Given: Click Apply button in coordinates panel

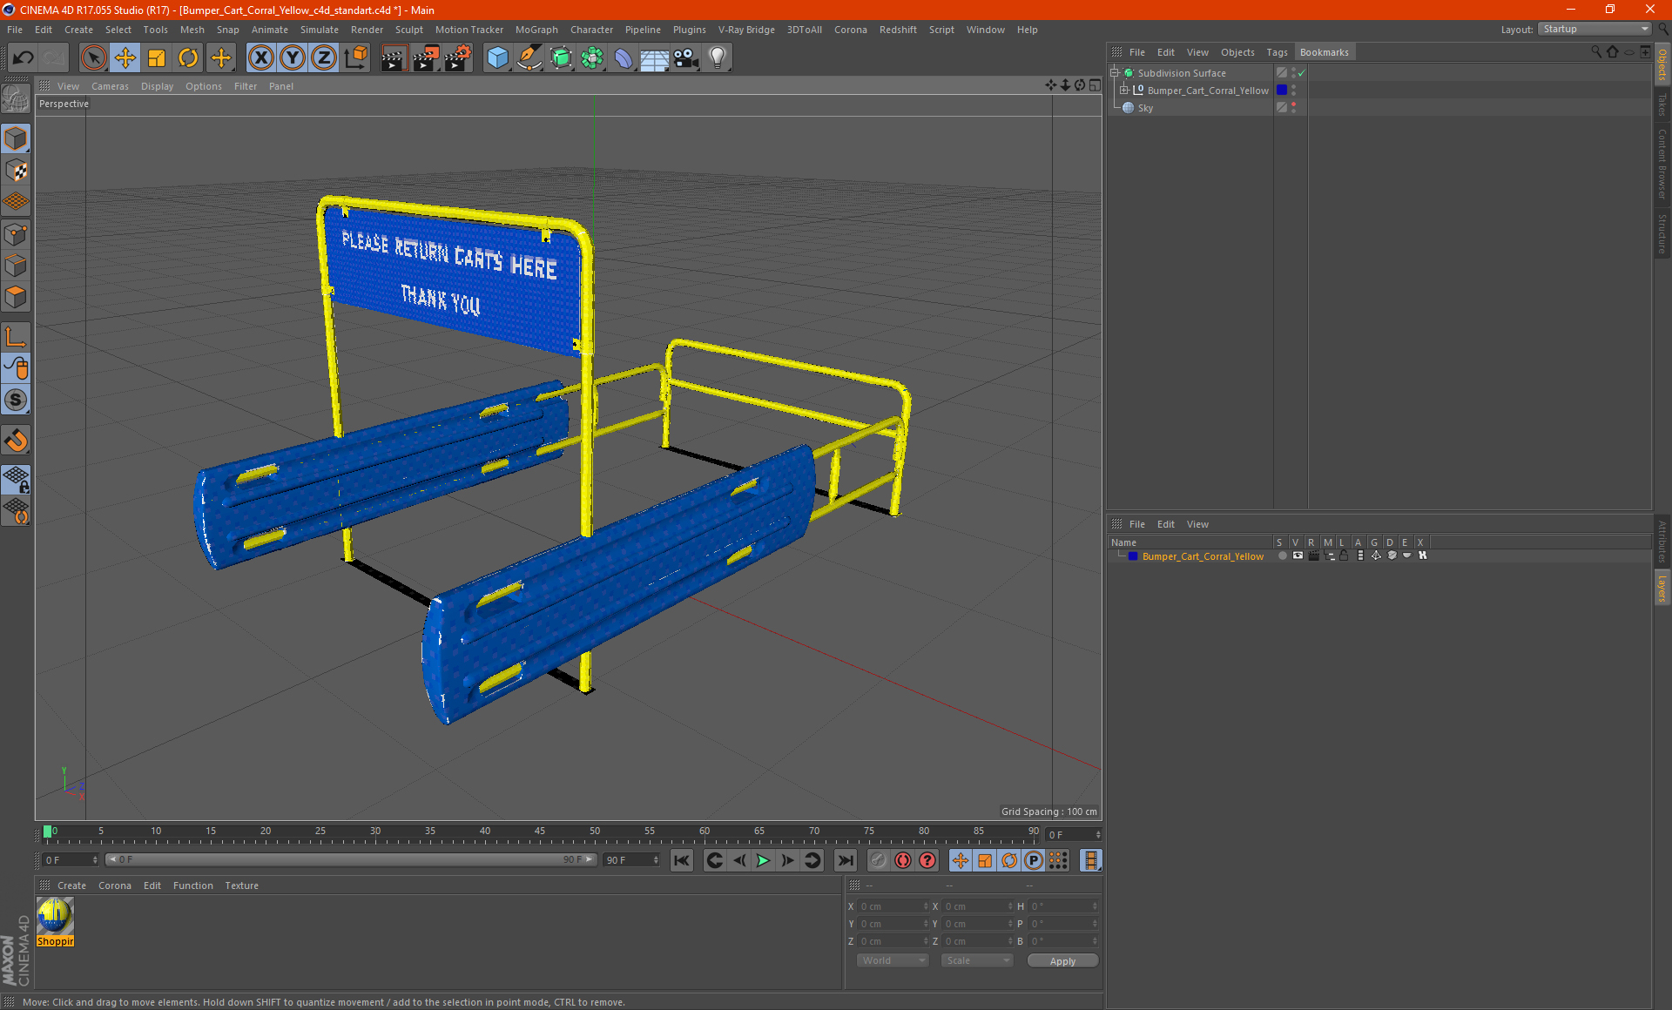Looking at the screenshot, I should click(1063, 961).
